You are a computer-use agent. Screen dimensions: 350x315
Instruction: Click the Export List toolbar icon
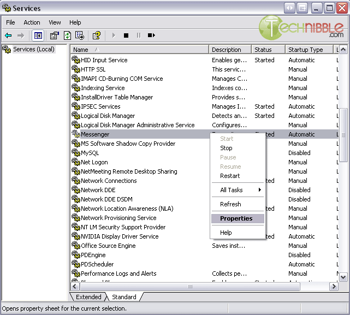80,35
